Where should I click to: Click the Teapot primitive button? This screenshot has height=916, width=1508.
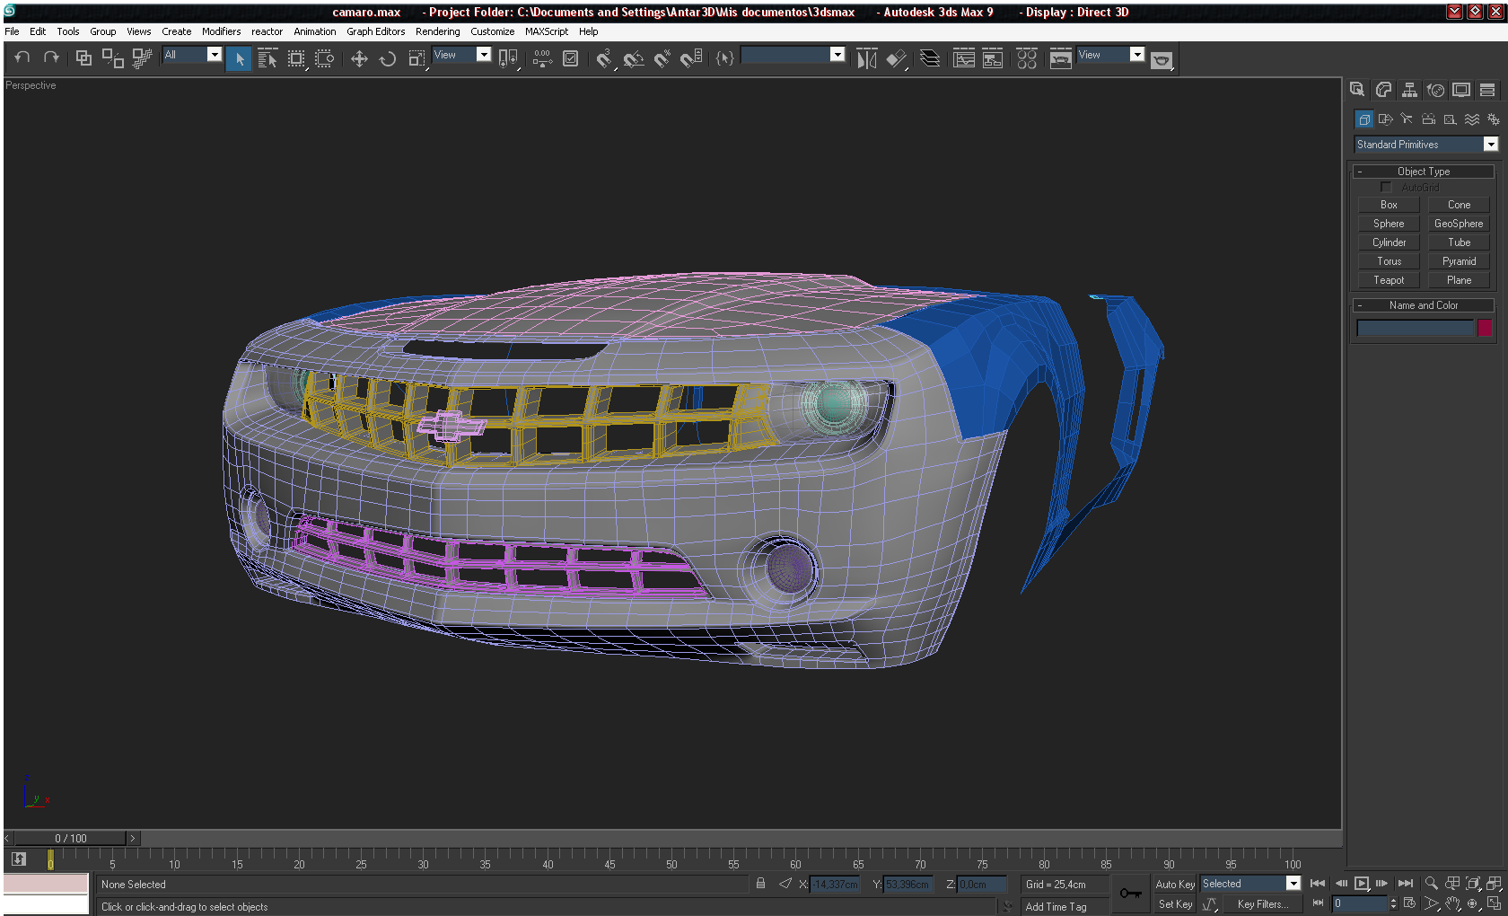pyautogui.click(x=1389, y=280)
